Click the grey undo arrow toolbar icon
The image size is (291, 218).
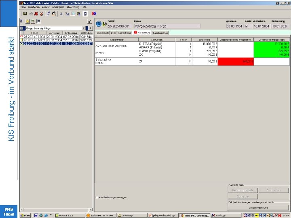[31, 14]
